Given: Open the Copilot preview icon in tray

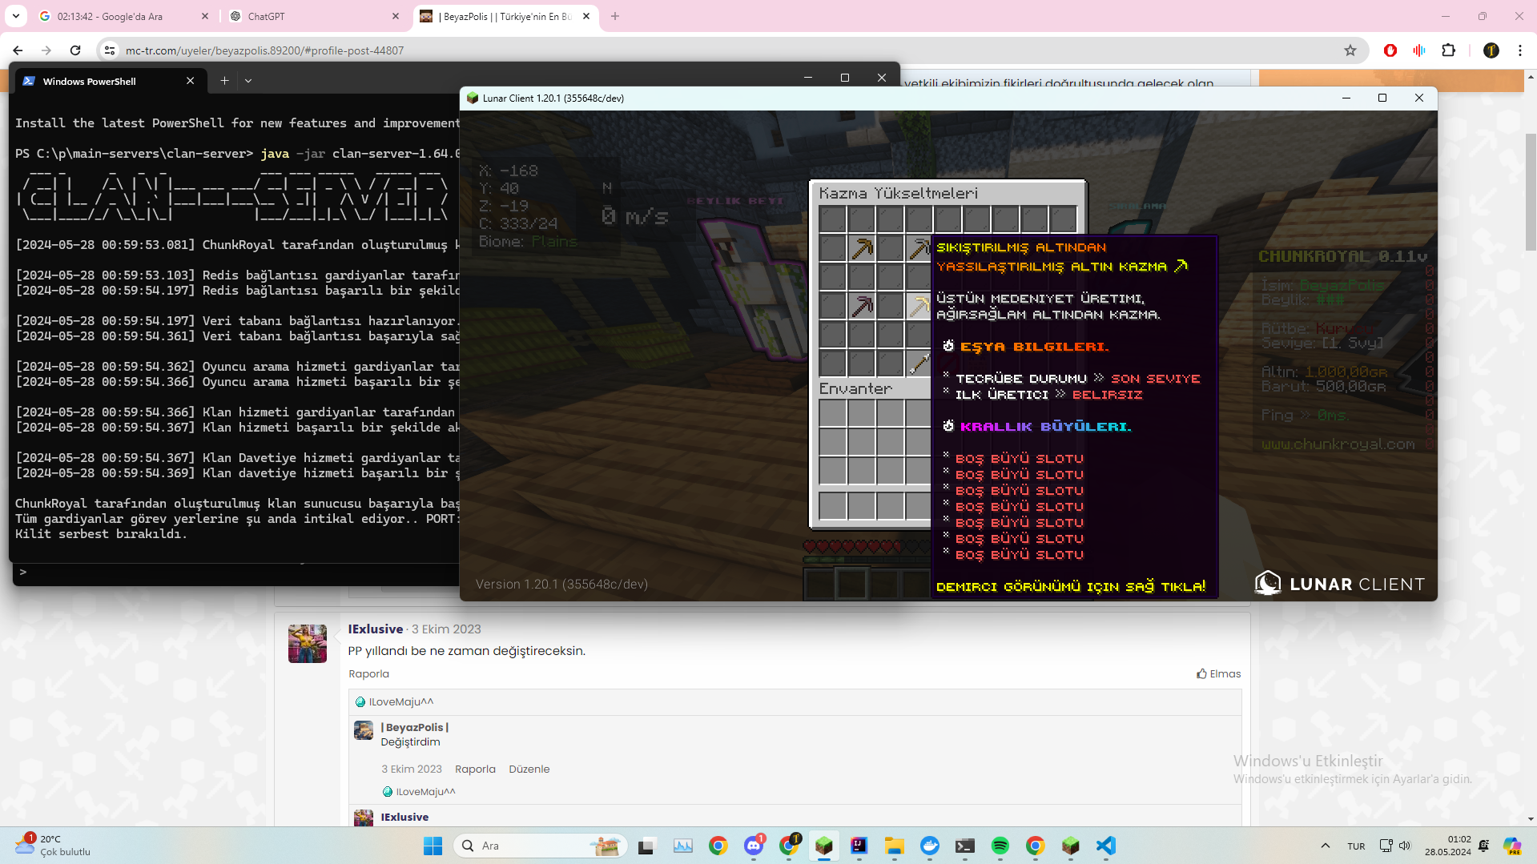Looking at the screenshot, I should [1512, 846].
